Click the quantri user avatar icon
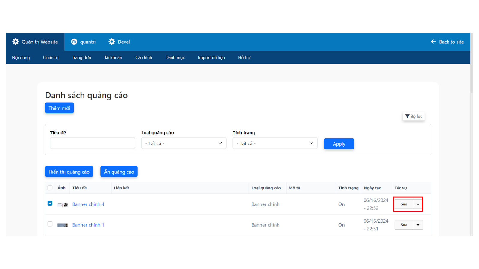 click(74, 42)
